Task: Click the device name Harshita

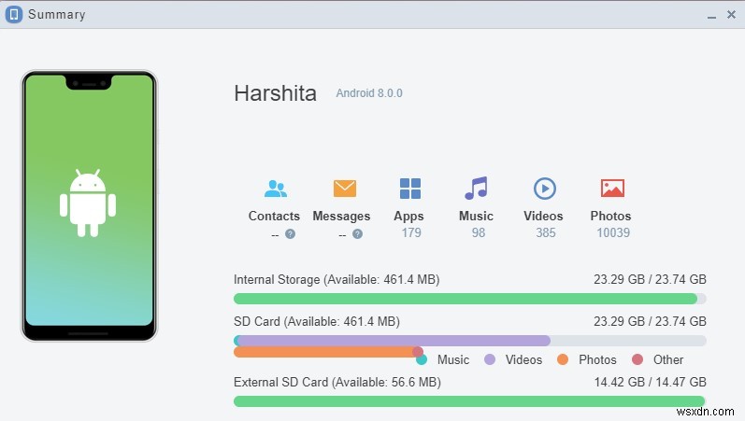Action: pos(275,93)
